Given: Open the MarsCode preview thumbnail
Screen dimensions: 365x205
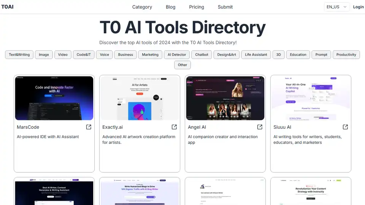Looking at the screenshot, I should tap(54, 98).
